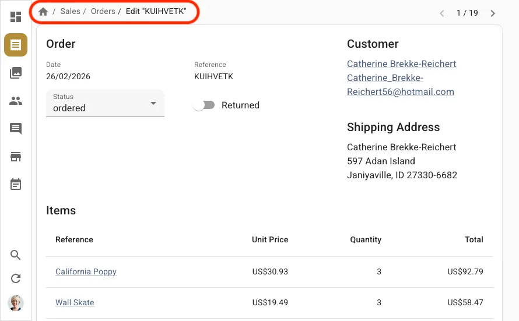
Task: Click the Orders breadcrumb item
Action: (103, 12)
